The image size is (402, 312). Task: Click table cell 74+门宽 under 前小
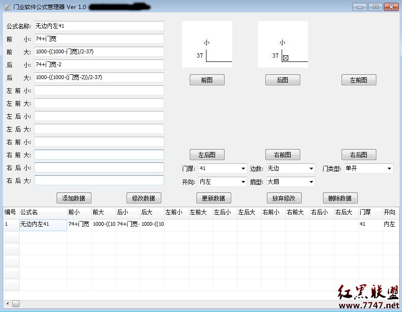point(79,225)
